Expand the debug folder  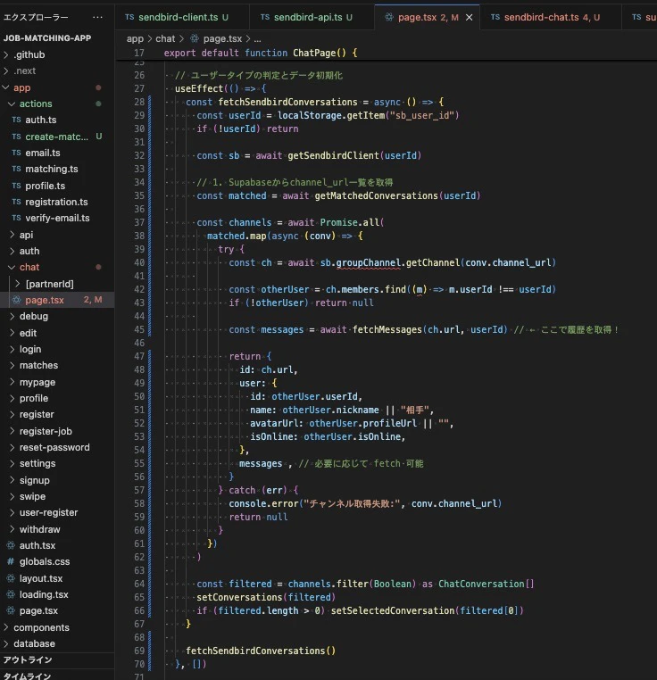point(57,316)
